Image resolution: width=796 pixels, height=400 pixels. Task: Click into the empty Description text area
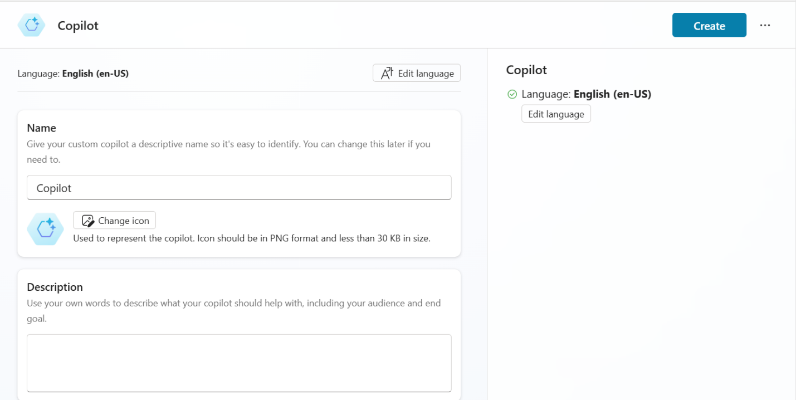pyautogui.click(x=239, y=363)
